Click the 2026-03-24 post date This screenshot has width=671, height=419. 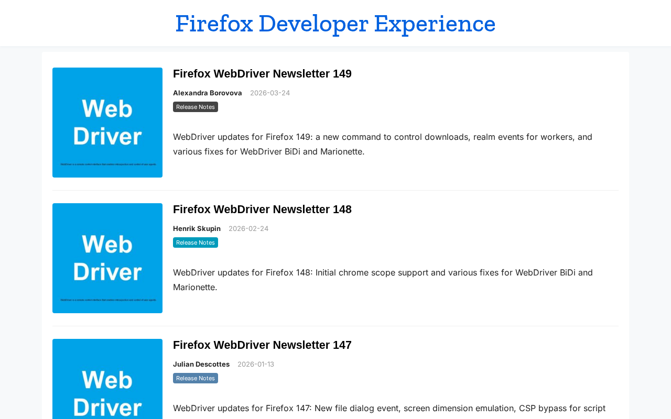(270, 93)
